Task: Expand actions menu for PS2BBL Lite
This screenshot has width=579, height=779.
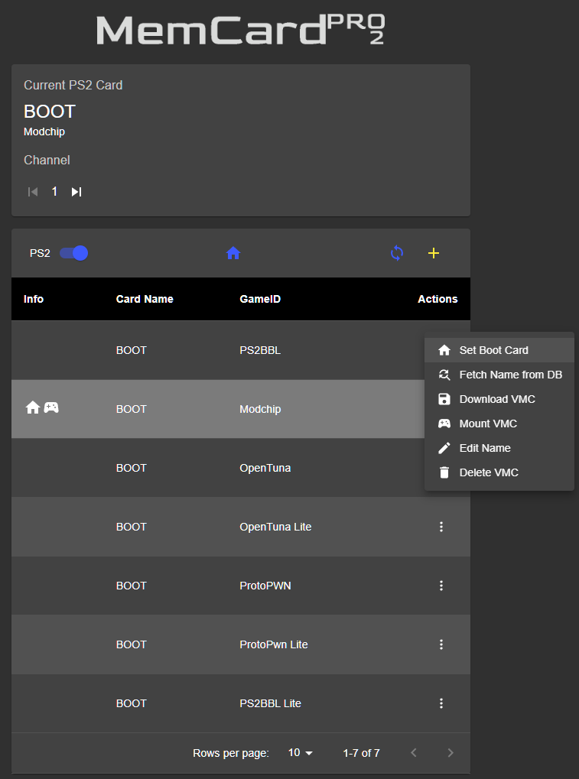Action: (x=441, y=703)
